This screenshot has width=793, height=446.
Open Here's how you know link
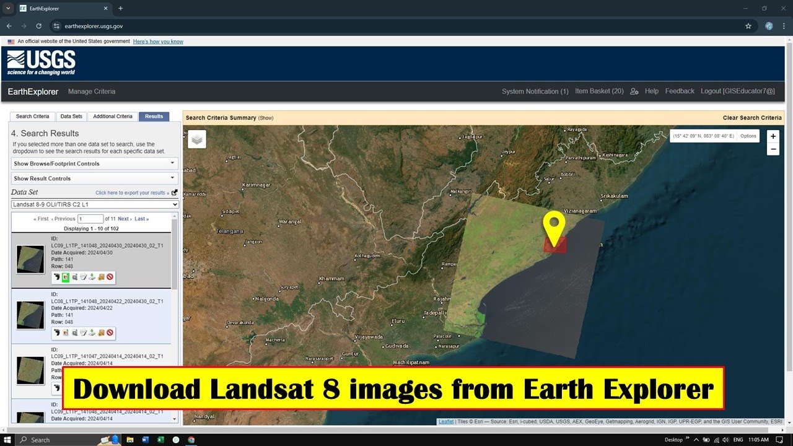158,42
